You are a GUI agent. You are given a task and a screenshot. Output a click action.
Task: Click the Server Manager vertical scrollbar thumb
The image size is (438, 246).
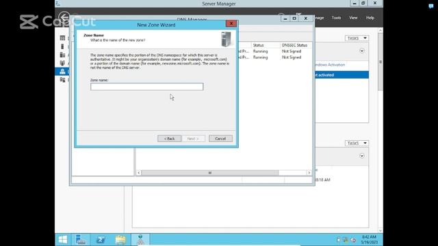(381, 61)
